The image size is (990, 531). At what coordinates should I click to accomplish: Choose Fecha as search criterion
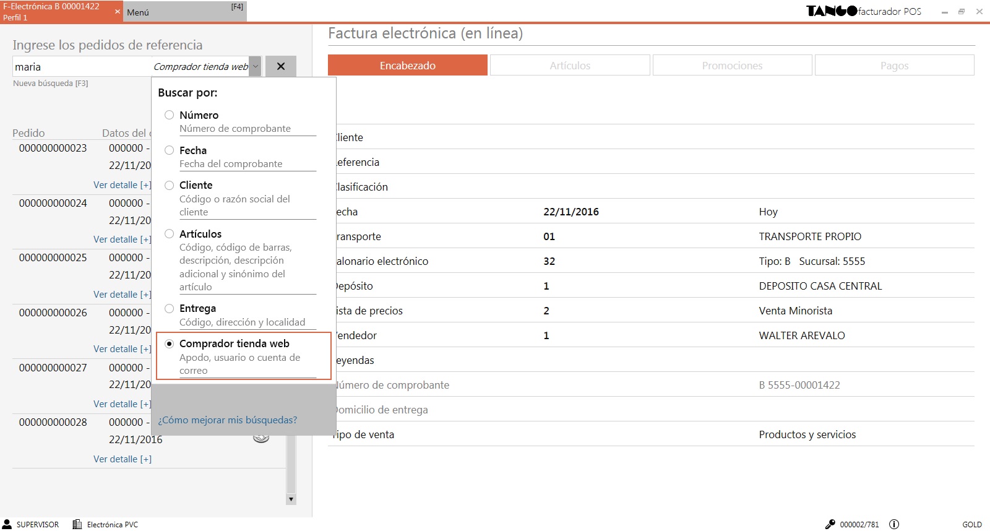point(169,150)
